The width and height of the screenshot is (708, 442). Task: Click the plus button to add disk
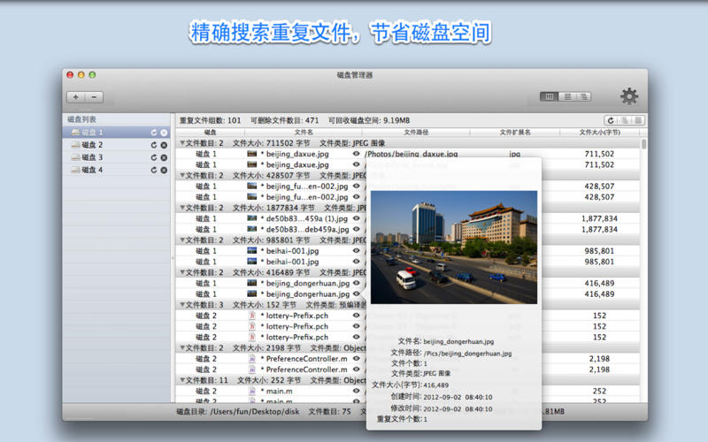click(x=75, y=96)
